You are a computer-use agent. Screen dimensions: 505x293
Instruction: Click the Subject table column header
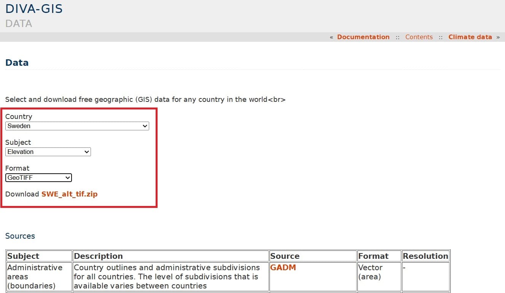[39, 256]
